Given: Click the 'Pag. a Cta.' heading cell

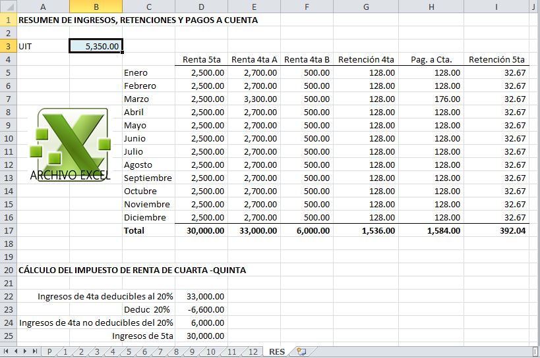Looking at the screenshot, I should pyautogui.click(x=431, y=59).
